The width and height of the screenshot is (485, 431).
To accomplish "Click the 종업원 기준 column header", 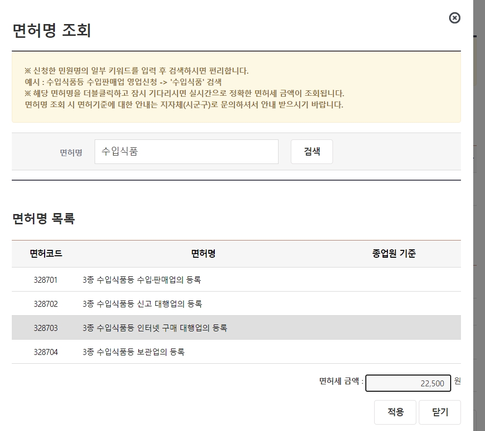I will [394, 254].
